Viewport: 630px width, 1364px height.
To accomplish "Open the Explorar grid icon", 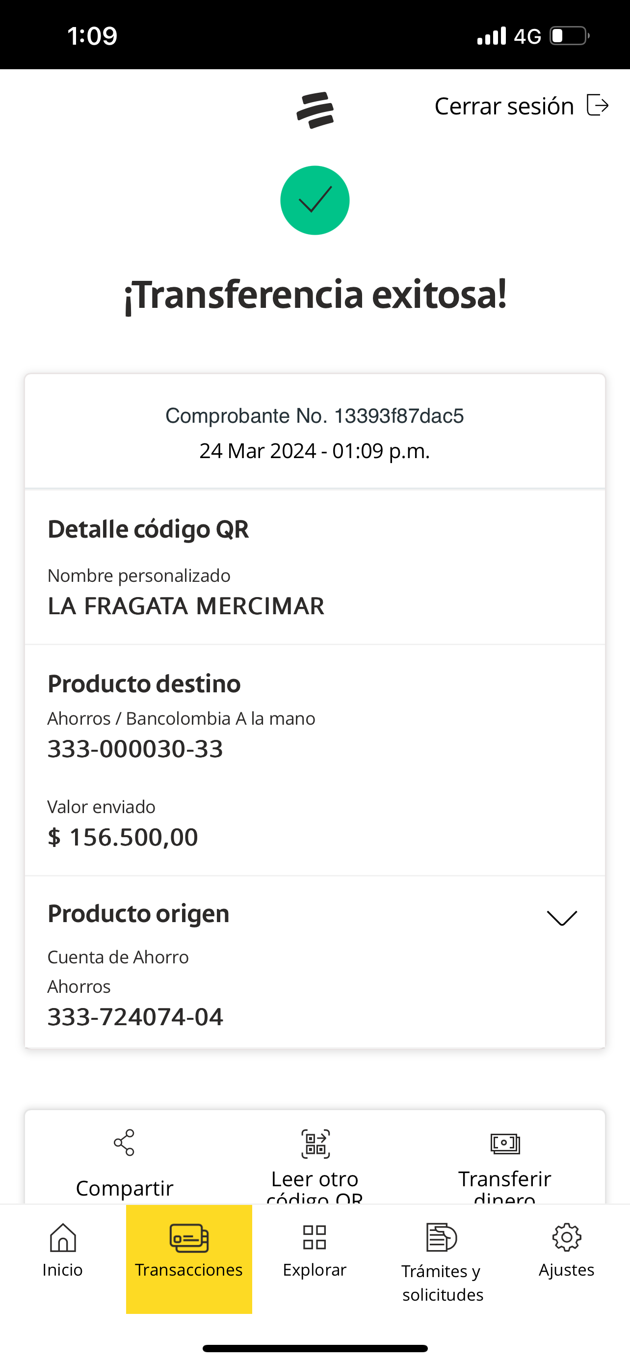I will point(315,1237).
